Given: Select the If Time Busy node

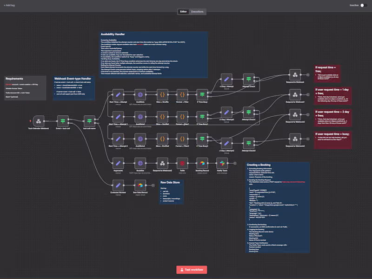Looking at the screenshot, I should (202, 94).
